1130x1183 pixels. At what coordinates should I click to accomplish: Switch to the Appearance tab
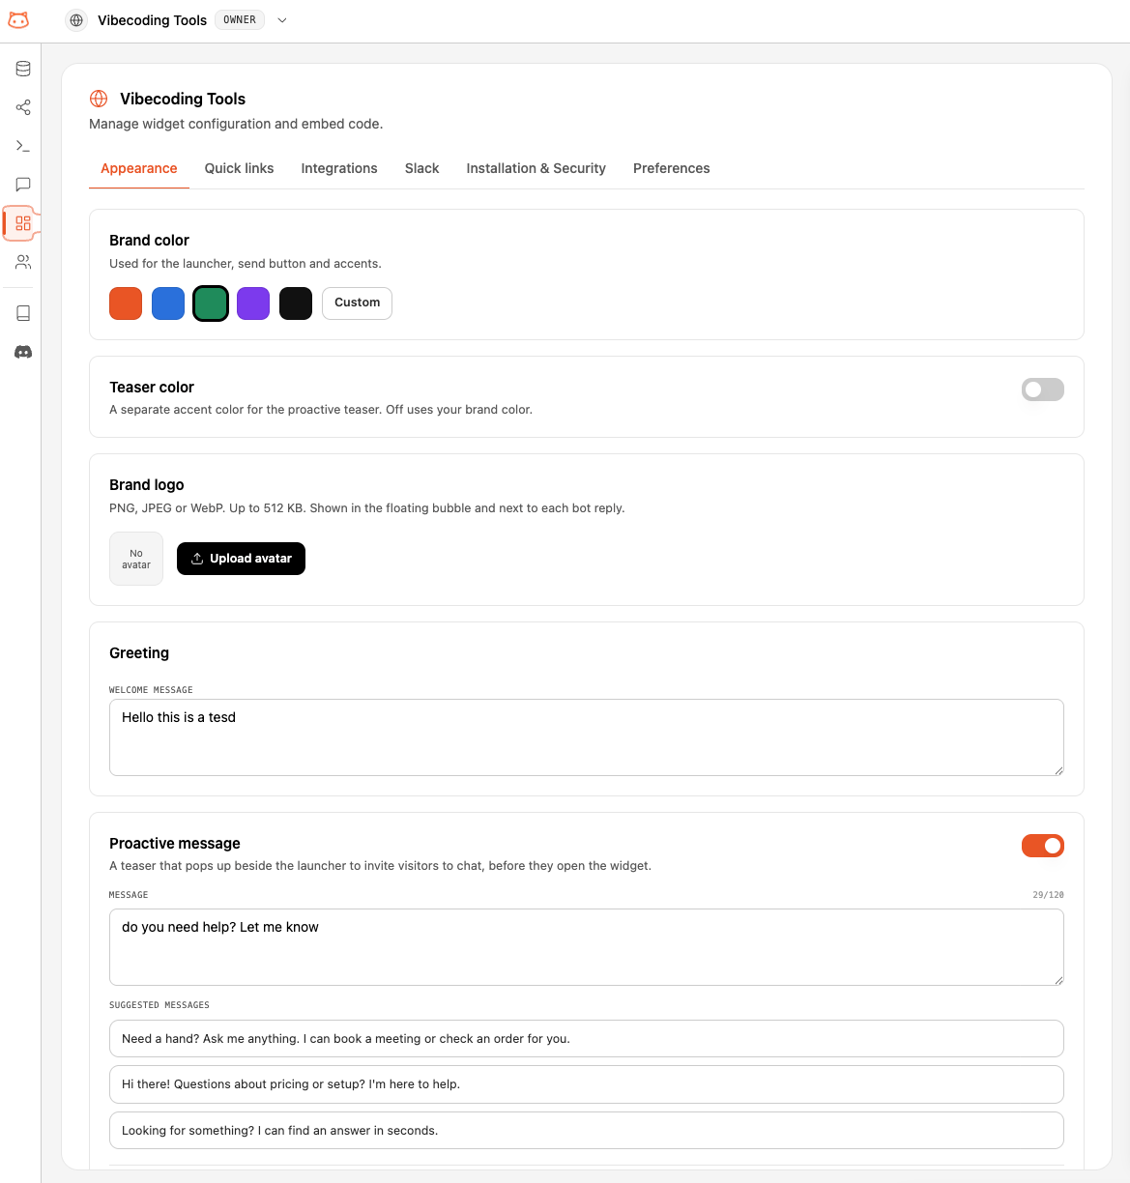[x=139, y=168]
